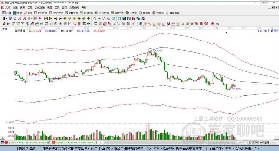This screenshot has height=151, width=279.
Task: Open 赢家服务 service button
Action: coord(172,13)
